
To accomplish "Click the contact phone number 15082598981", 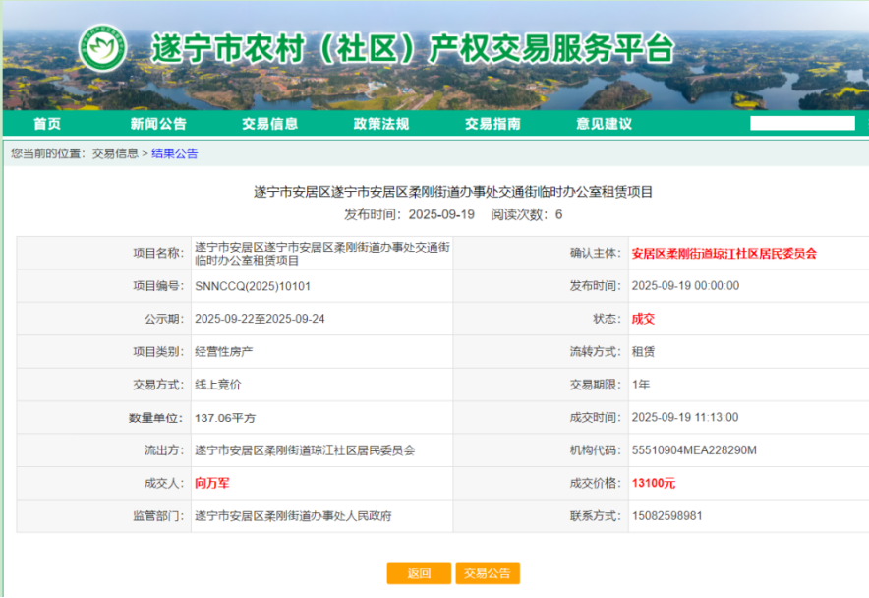I will 666,515.
